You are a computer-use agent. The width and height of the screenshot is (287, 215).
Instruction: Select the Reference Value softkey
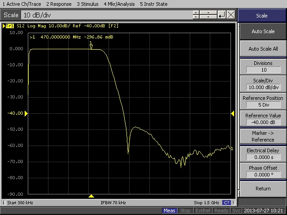pyautogui.click(x=263, y=119)
